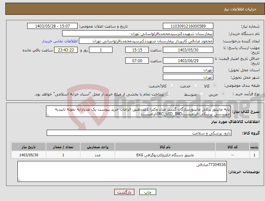Viewport: 265px width, 201px height.
Task: Click the نام کالا column header
Action: [x=165, y=147]
